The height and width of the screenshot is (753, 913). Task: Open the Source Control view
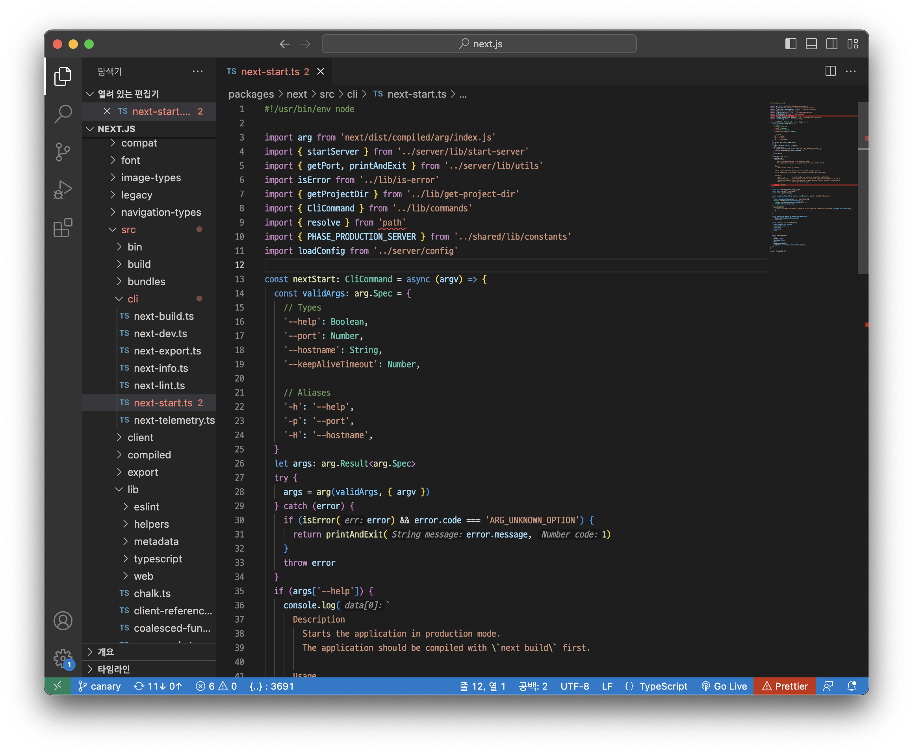click(63, 152)
